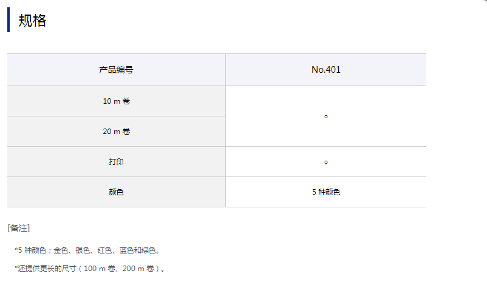This screenshot has height=285, width=487.
Task: Select the 10 m 卷 row label
Action: pyautogui.click(x=116, y=101)
